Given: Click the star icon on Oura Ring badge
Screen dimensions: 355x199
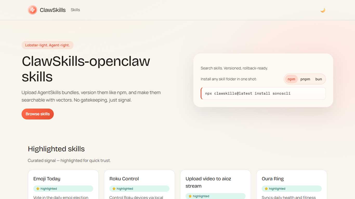Looking at the screenshot, I should tap(266, 189).
